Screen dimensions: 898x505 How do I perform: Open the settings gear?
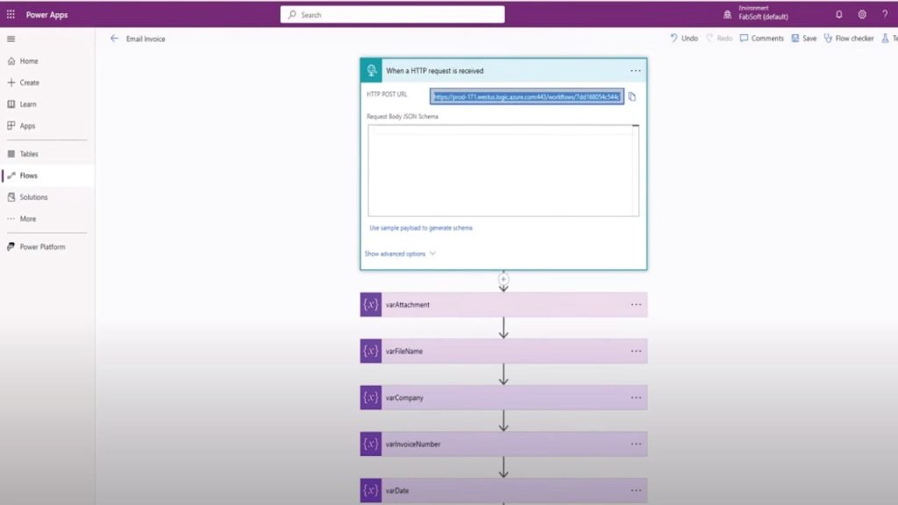(x=862, y=15)
